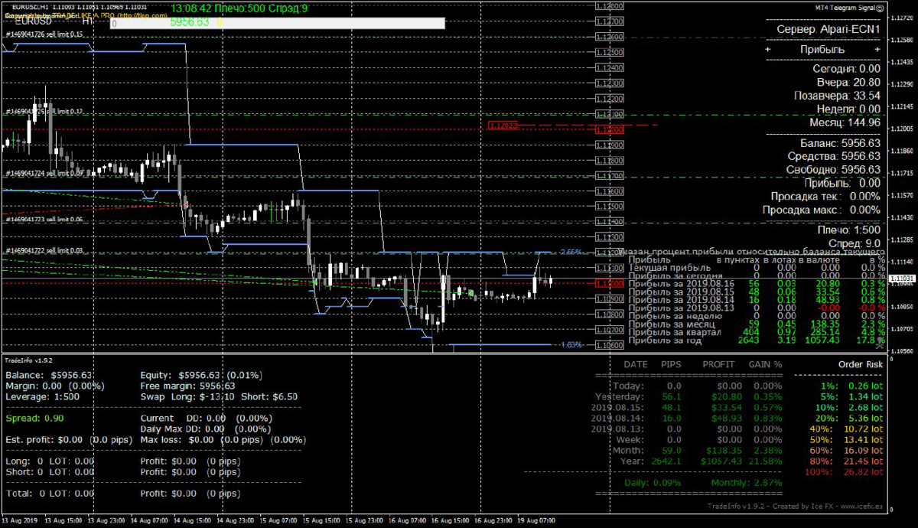The width and height of the screenshot is (918, 528).
Task: Click the Year row showing $1057.43
Action: (x=702, y=461)
